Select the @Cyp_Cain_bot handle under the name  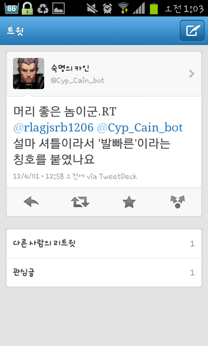[78, 80]
